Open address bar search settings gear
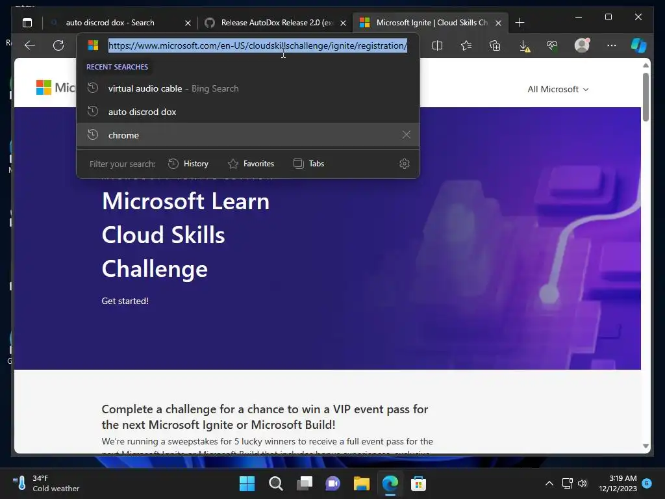Image resolution: width=665 pixels, height=499 pixels. 404,164
